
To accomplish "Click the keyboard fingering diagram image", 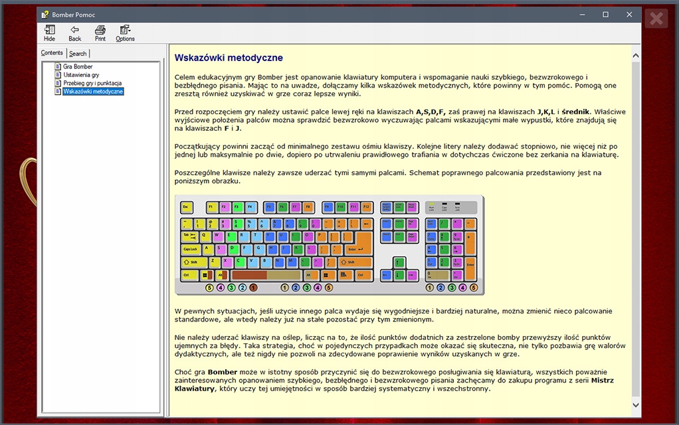I will coord(329,245).
